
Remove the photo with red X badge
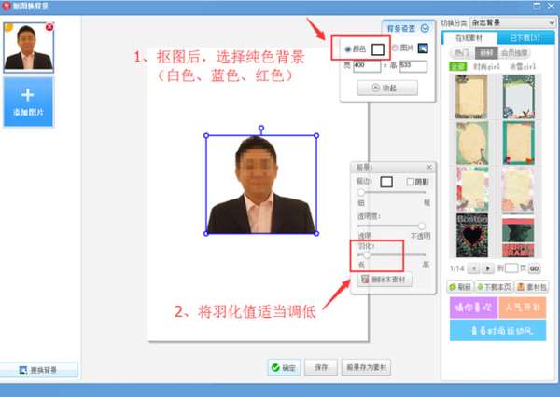(x=49, y=26)
